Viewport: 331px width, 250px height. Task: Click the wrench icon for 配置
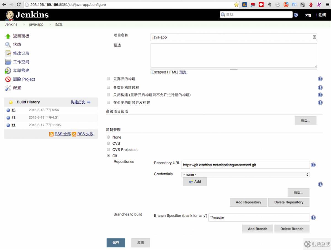(8, 88)
